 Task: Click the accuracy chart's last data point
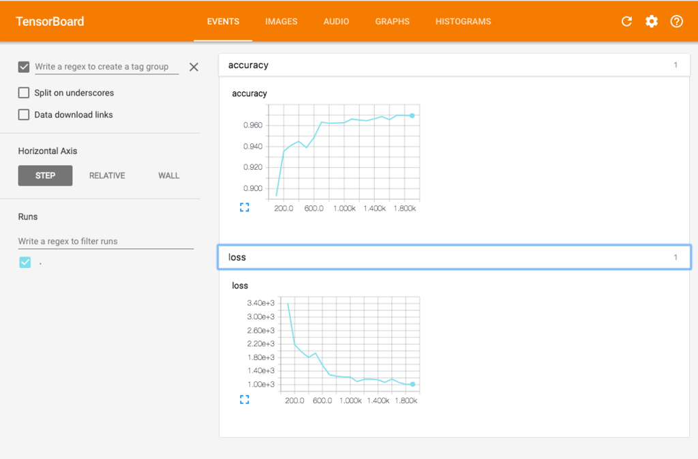[412, 116]
